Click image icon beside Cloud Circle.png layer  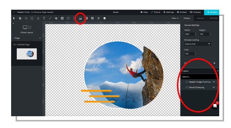click(187, 87)
